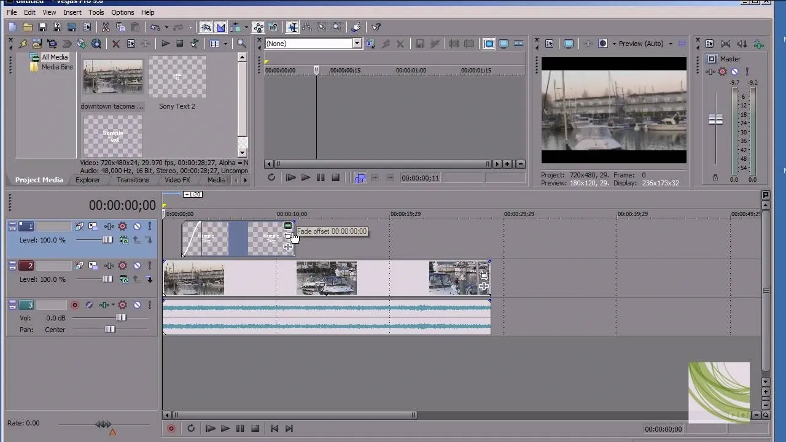Viewport: 786px width, 442px height.
Task: Select the Sony Text 2 media thumbnail
Action: point(177,77)
